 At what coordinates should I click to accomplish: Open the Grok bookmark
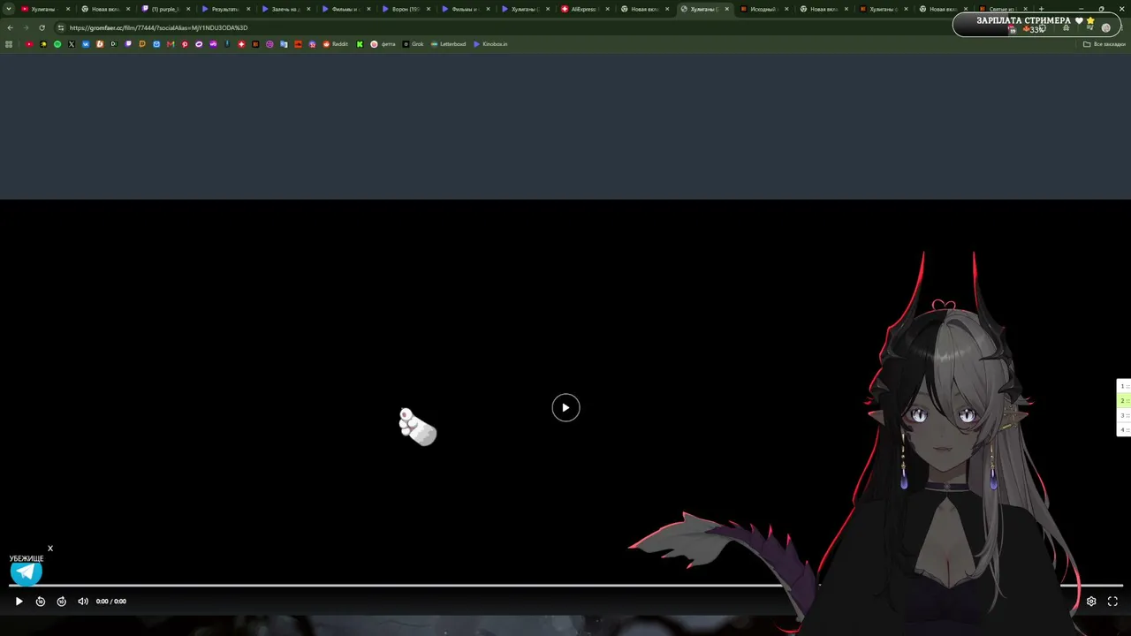(x=413, y=44)
